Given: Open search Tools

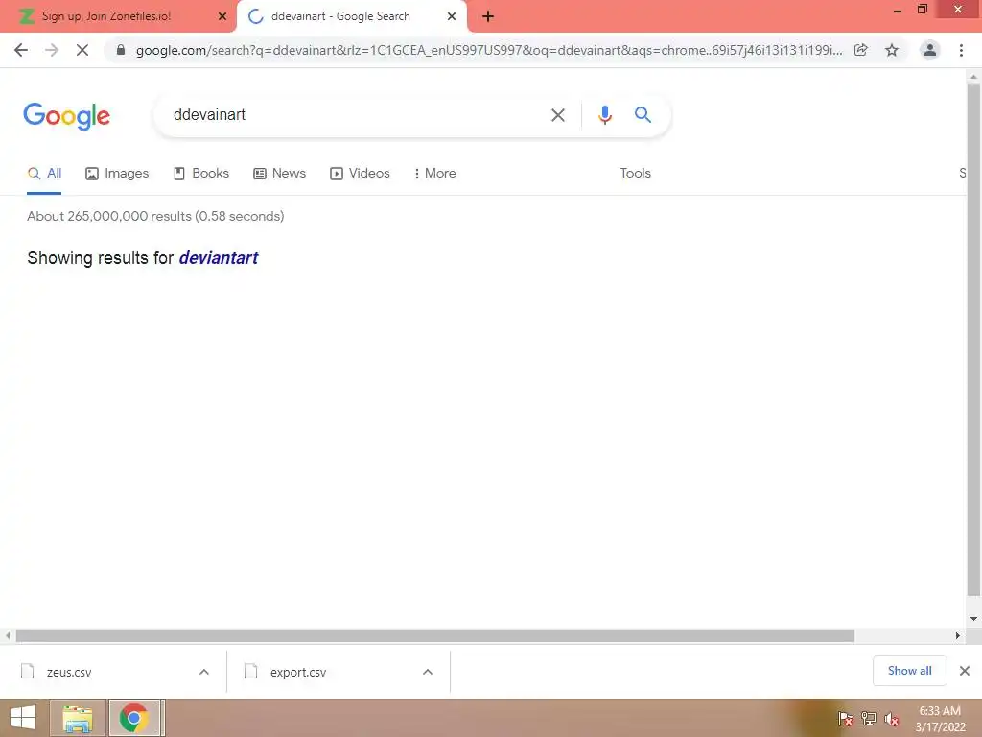Looking at the screenshot, I should tap(635, 174).
